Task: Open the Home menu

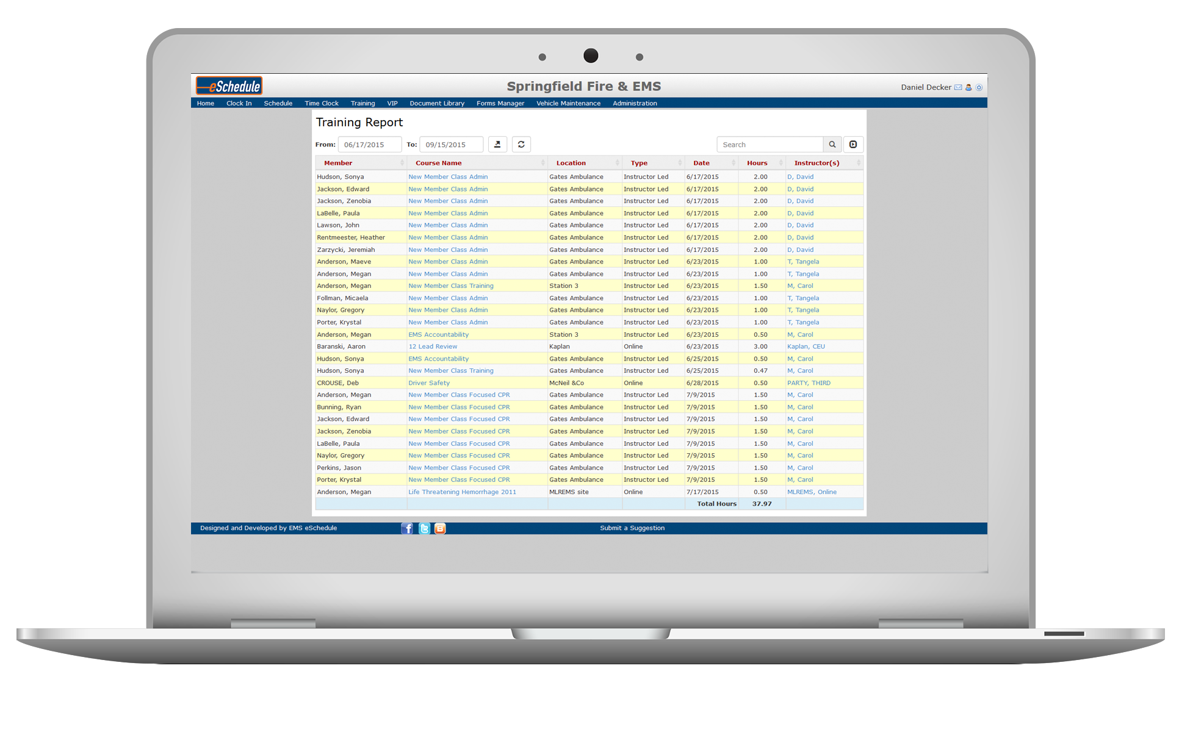Action: (206, 103)
